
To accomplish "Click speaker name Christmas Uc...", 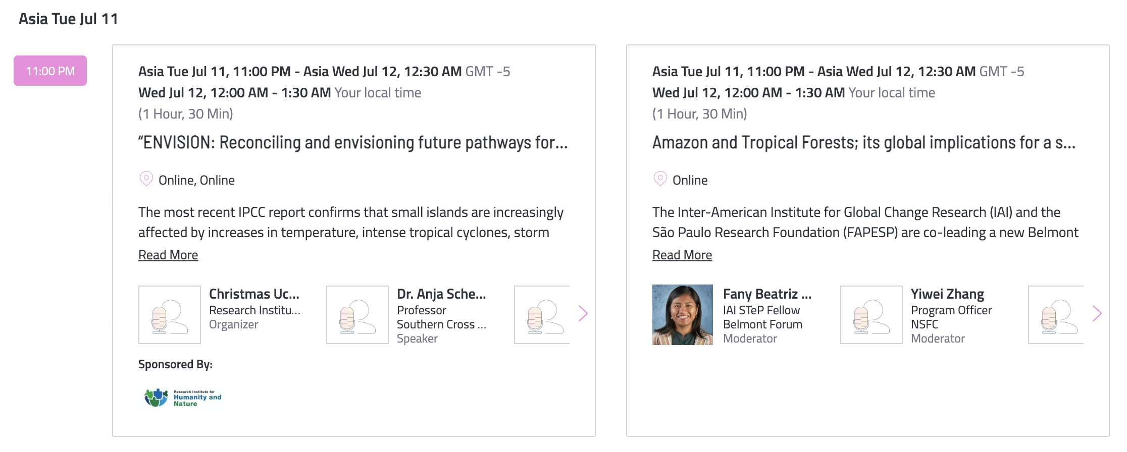I will click(254, 294).
